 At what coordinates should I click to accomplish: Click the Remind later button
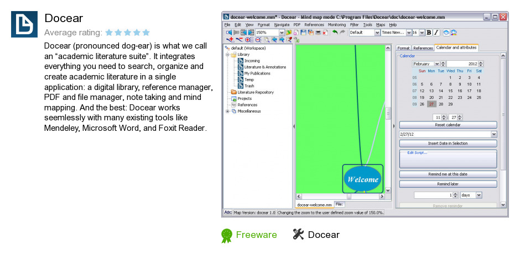[x=448, y=184]
